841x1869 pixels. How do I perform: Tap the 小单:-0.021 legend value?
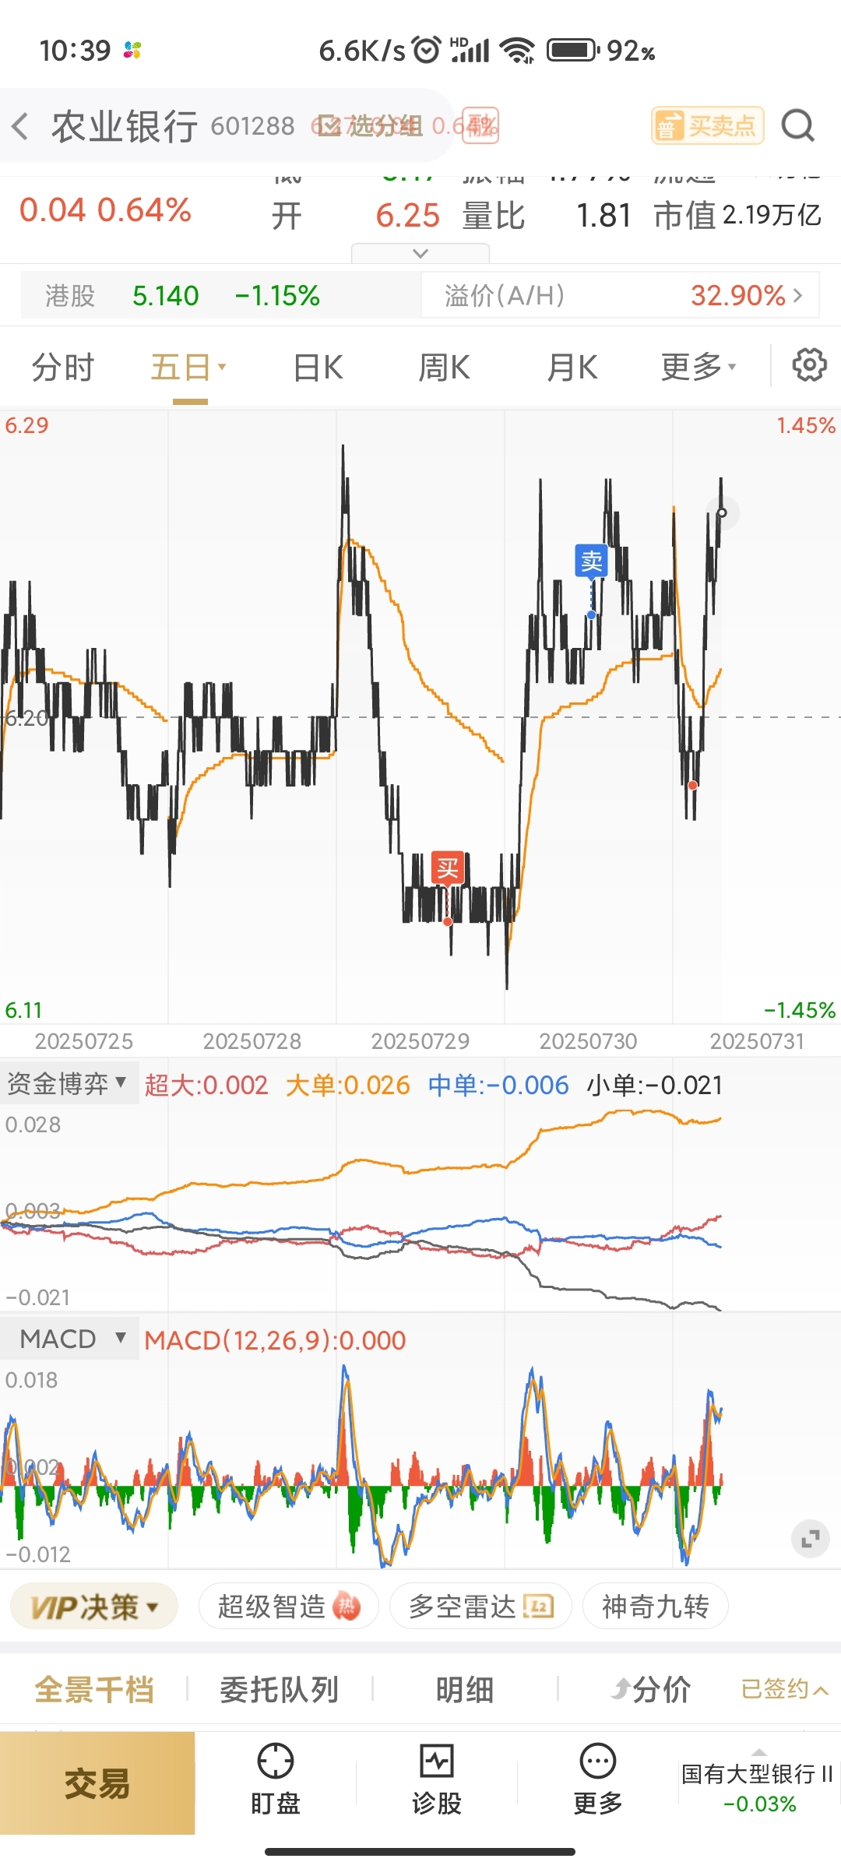pyautogui.click(x=655, y=1085)
